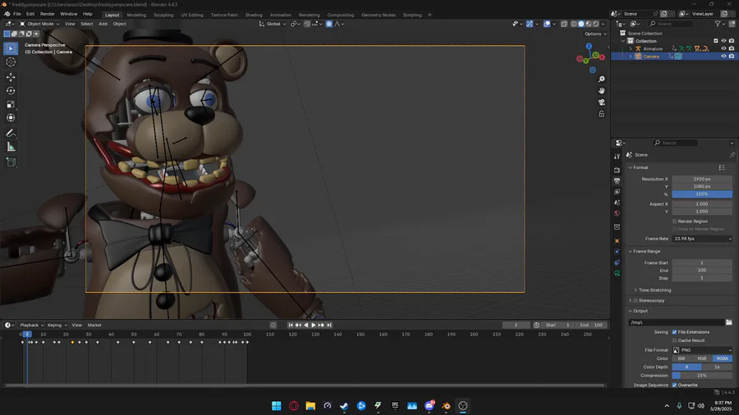Screen dimensions: 739x415
Task: Click the zoom magnifier icon in viewport
Action: (x=601, y=80)
